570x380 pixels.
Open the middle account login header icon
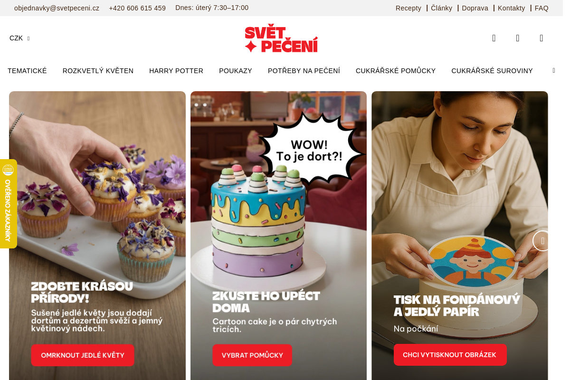[518, 38]
